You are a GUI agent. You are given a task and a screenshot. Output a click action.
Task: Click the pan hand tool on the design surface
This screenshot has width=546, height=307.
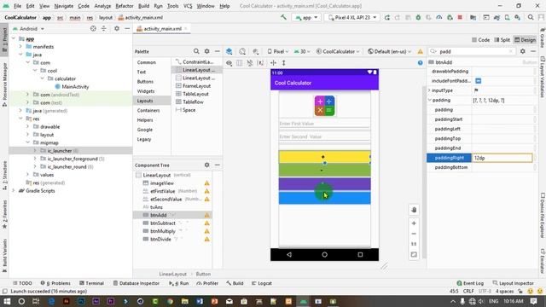[414, 210]
